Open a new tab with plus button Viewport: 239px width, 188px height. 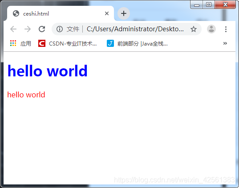[124, 13]
